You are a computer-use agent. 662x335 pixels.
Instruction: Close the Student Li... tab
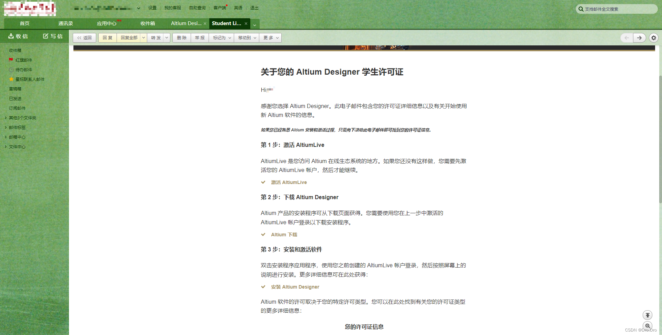click(246, 23)
